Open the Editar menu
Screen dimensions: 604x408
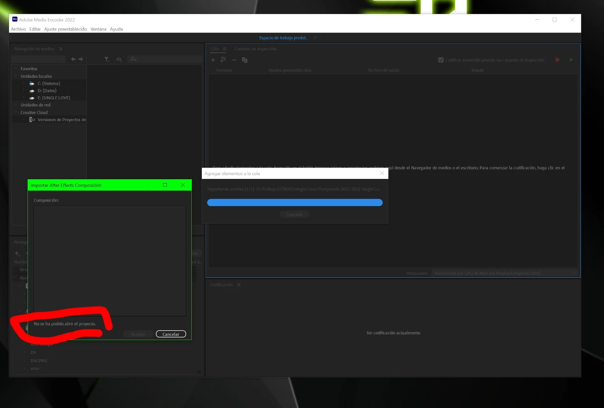(x=35, y=29)
